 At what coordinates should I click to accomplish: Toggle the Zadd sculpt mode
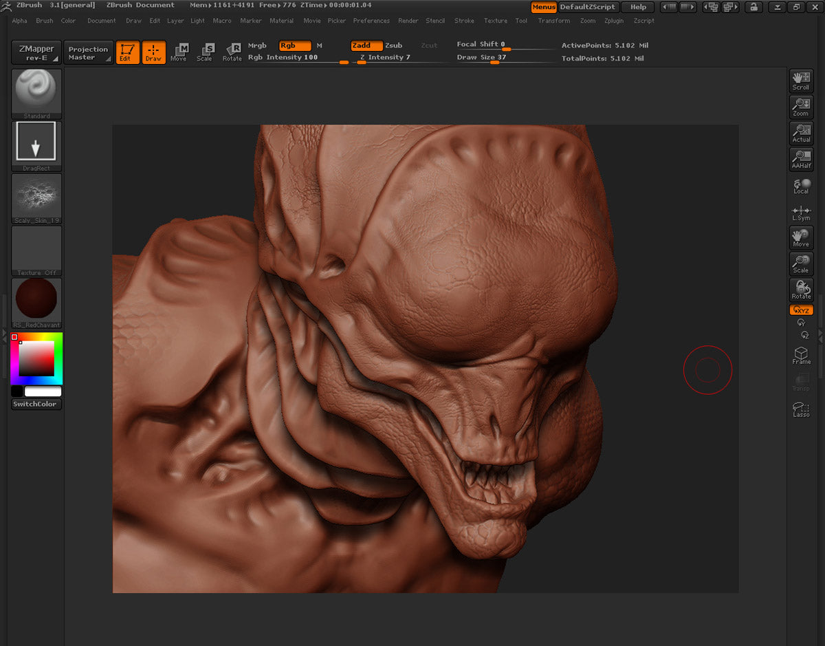(x=366, y=45)
